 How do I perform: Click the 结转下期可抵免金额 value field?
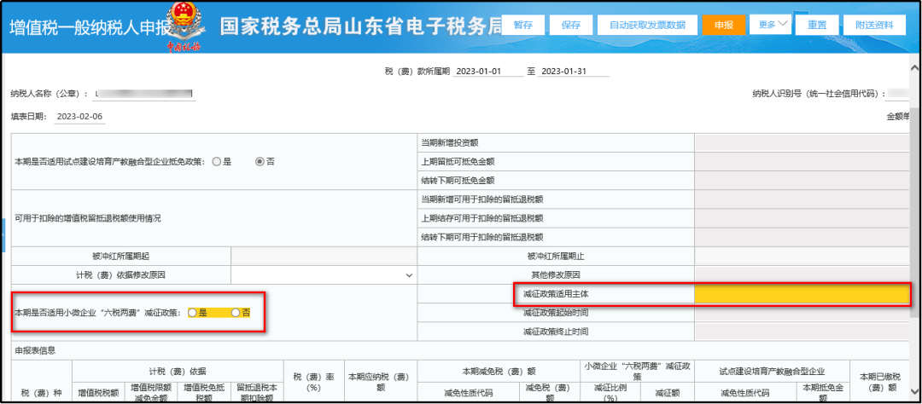click(802, 181)
